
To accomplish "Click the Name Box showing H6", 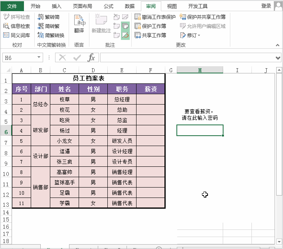I will point(20,58).
